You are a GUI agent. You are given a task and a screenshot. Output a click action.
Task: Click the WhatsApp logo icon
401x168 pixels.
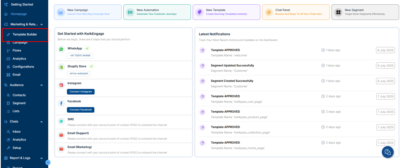(x=61, y=49)
